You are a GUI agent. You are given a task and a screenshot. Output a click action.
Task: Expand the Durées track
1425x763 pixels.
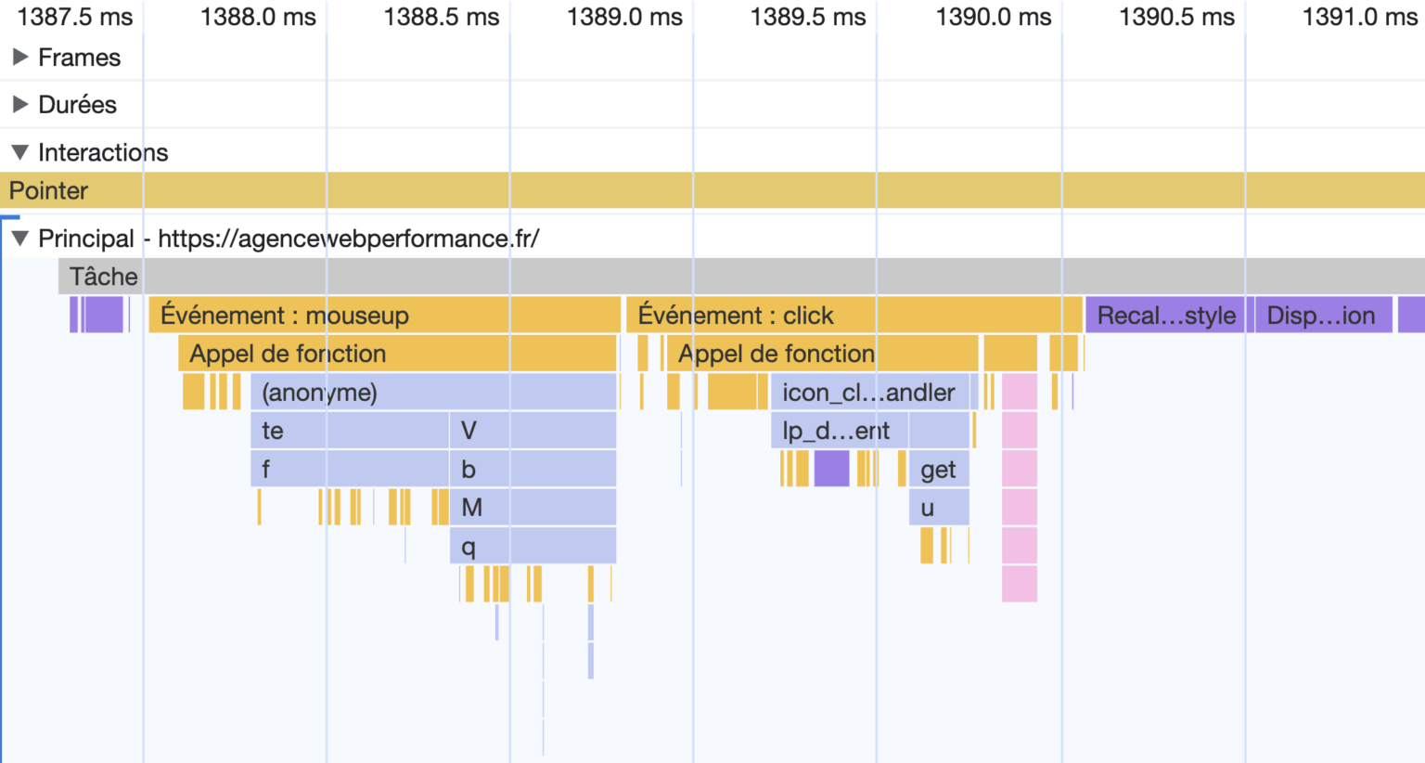pos(19,105)
